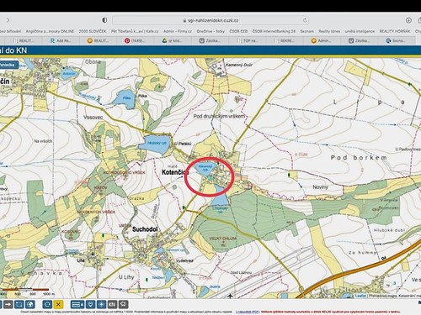Image resolution: width=421 pixels, height=315 pixels.
Task: Click the 'Velký Chlum' hill label on map
Action: pos(223,239)
